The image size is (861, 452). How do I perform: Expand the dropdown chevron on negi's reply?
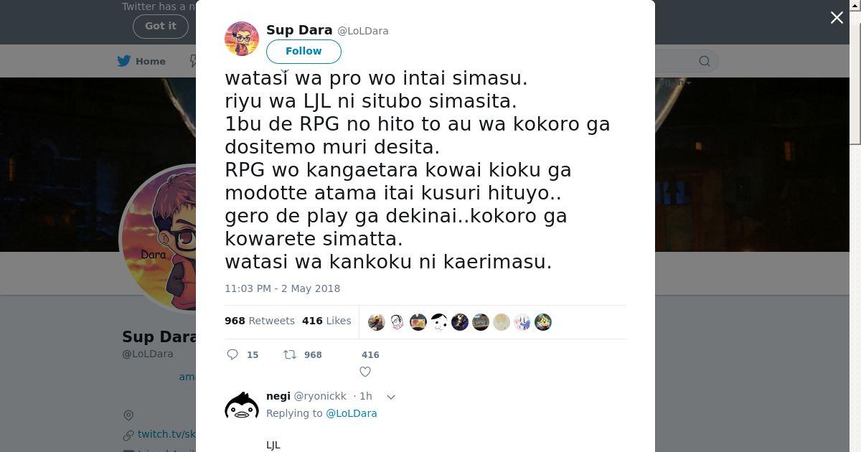391,397
